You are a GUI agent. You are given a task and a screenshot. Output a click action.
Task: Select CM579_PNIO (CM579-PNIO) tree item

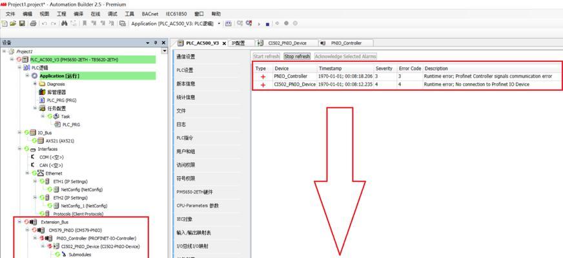(75, 230)
